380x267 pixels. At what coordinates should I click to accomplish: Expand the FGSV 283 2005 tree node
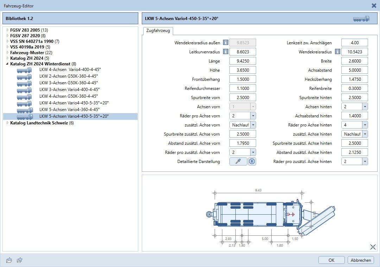pyautogui.click(x=7, y=30)
